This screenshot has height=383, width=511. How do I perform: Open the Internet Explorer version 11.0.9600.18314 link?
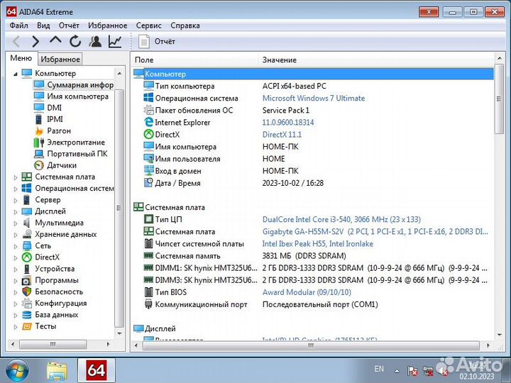(x=288, y=123)
